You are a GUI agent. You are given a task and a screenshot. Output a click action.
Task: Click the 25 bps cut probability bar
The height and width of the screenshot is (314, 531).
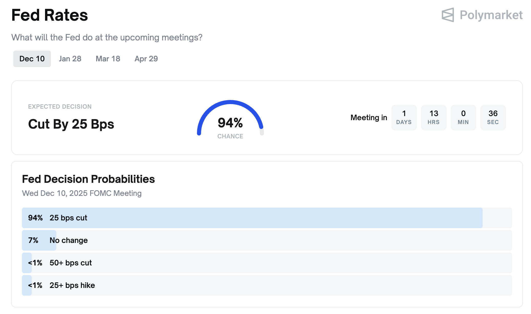[252, 218]
